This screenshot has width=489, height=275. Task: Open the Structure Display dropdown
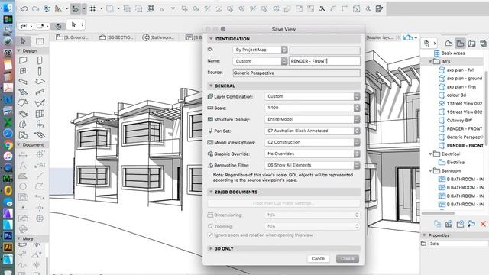pos(313,119)
